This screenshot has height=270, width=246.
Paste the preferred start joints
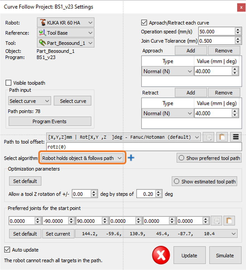coord(229,221)
